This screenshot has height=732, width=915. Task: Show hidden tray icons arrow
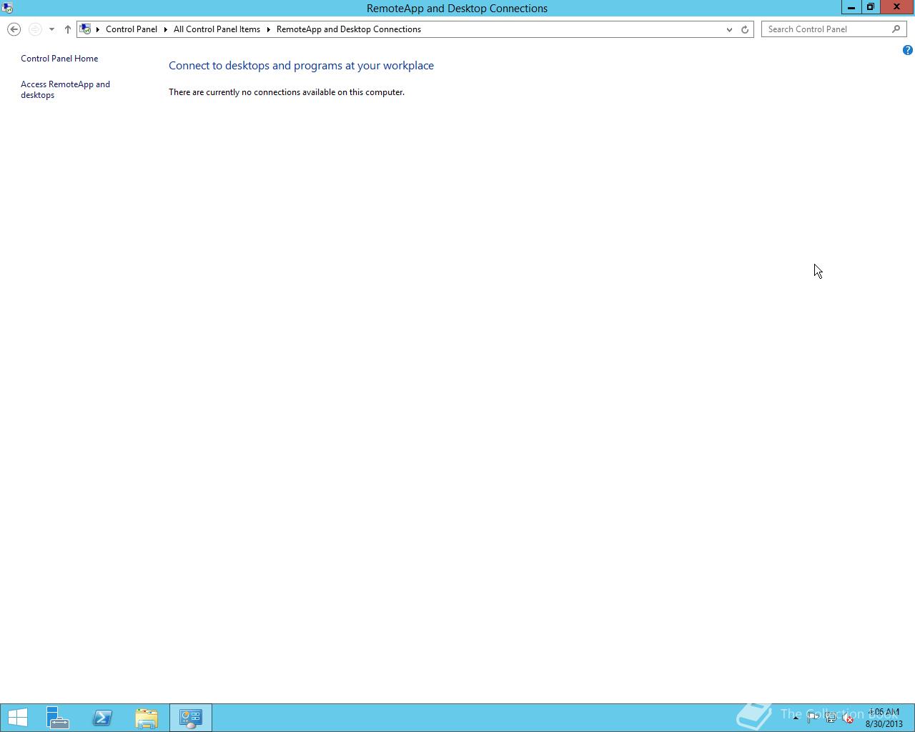(796, 718)
